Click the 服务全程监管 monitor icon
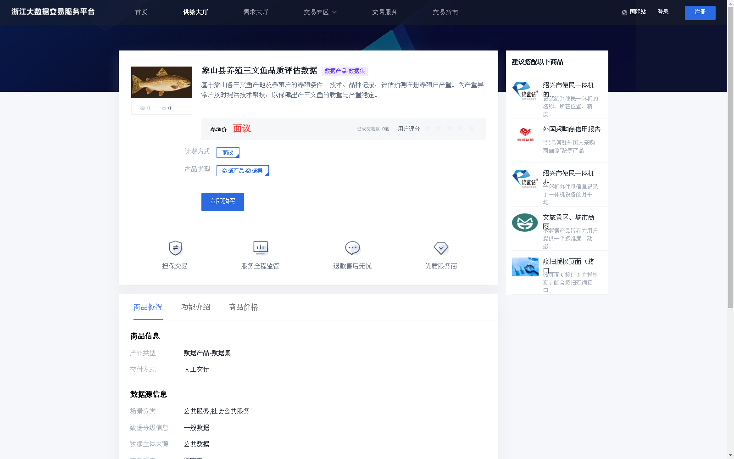 [x=261, y=248]
